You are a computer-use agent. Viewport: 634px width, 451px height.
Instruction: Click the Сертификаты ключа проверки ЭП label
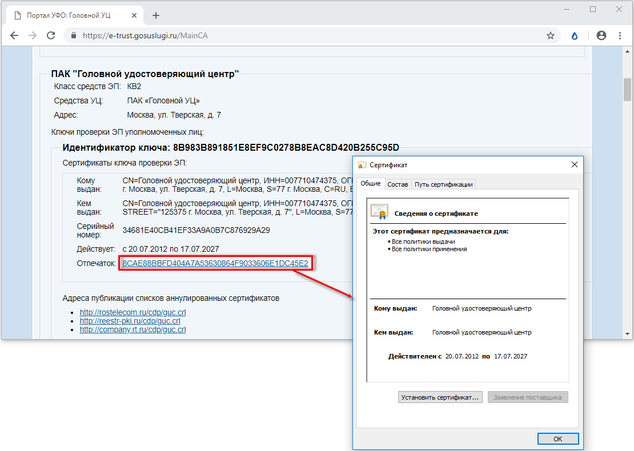coord(125,163)
